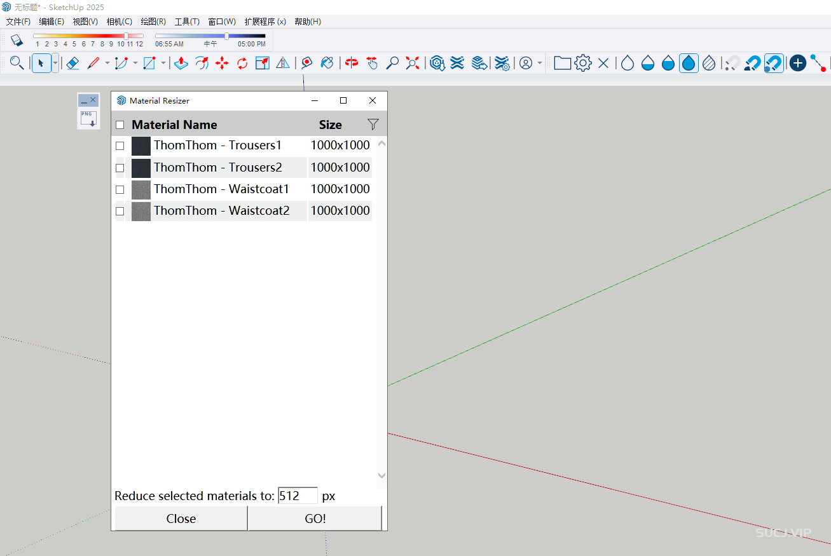
Task: Open 3D Warehouse from toolbar
Action: click(437, 63)
